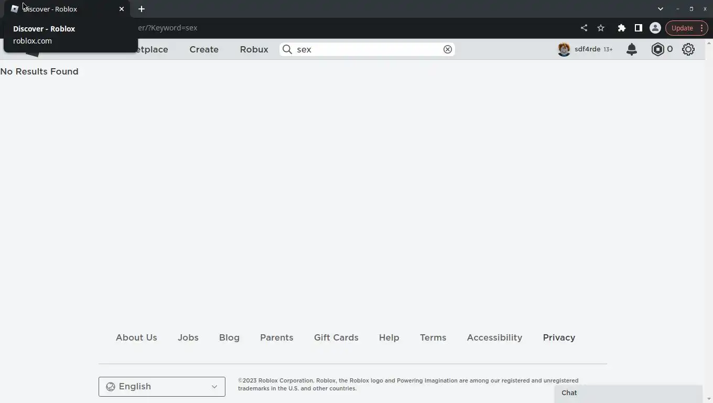Open the Parents footer link
The height and width of the screenshot is (403, 713).
[x=276, y=337]
